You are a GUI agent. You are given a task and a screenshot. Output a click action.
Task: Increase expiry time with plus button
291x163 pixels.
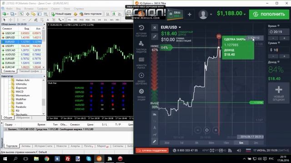click(x=284, y=38)
